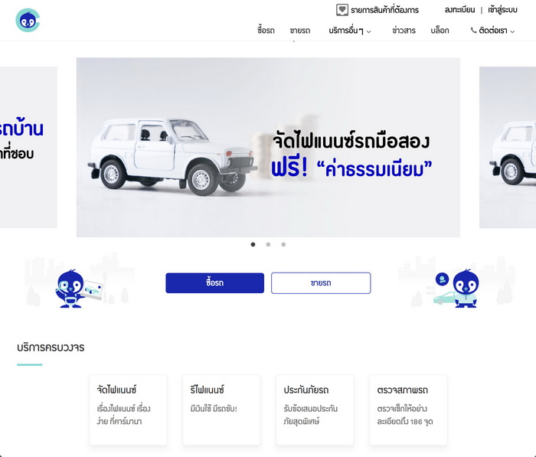Viewport: 536px width, 457px height.
Task: Show the next banner slide on the right
Action: click(x=508, y=147)
